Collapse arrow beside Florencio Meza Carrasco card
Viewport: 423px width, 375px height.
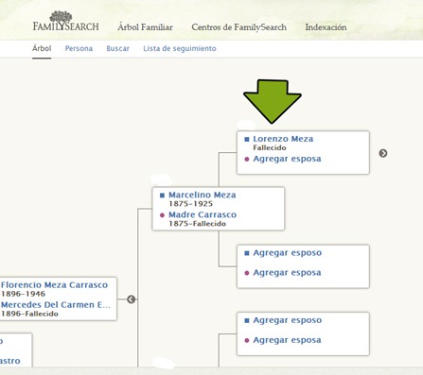click(x=132, y=299)
